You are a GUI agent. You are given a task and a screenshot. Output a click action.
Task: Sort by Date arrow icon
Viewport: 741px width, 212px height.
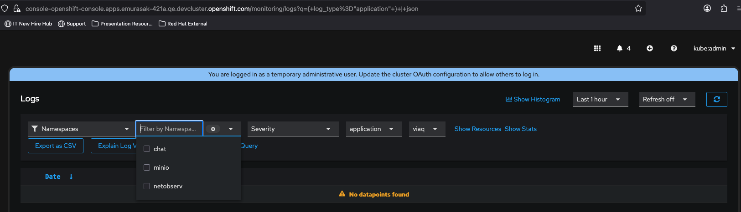[71, 177]
